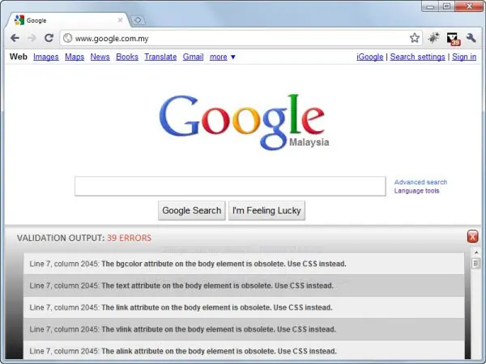This screenshot has height=364, width=486.
Task: Click the 39 ERRORS heading text
Action: (x=130, y=238)
